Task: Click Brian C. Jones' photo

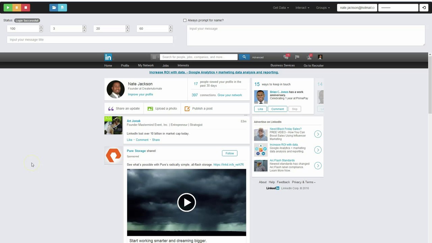Action: (261, 97)
